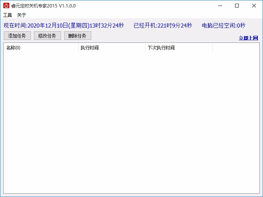
Task: Click the 现在时间 date and time text
Action: click(64, 25)
